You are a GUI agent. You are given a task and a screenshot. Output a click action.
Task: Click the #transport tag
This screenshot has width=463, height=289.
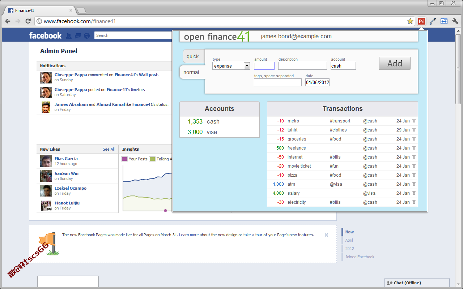point(340,121)
